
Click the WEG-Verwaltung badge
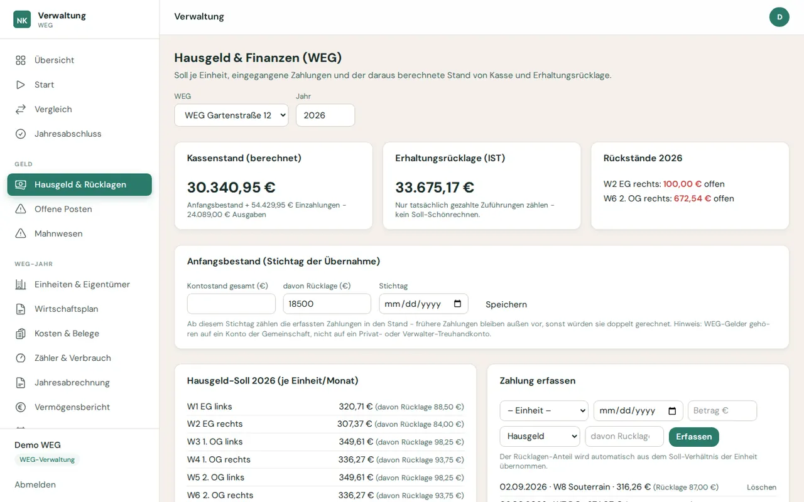47,459
